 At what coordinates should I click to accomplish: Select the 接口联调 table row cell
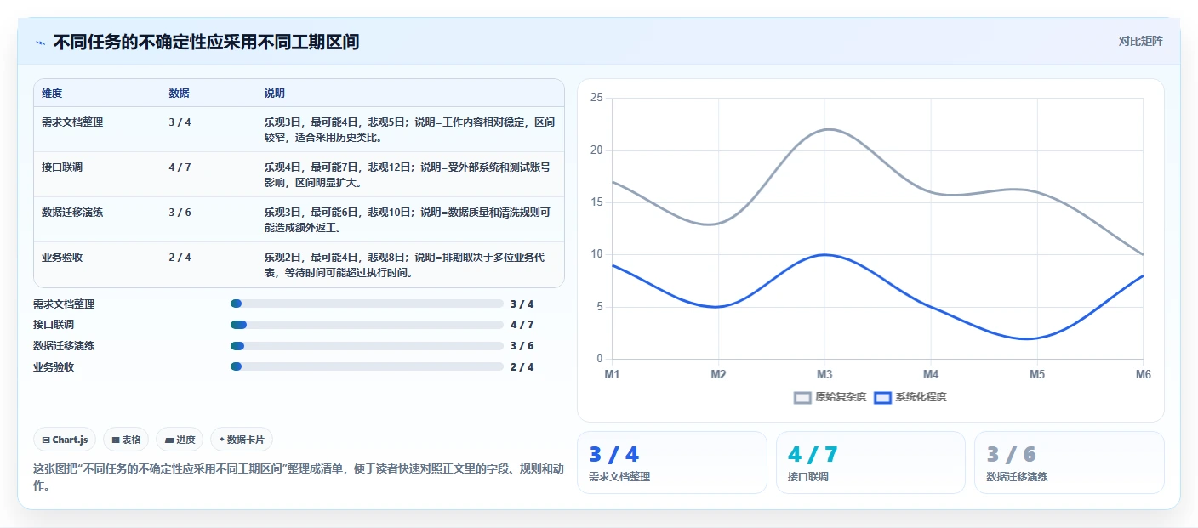point(62,167)
